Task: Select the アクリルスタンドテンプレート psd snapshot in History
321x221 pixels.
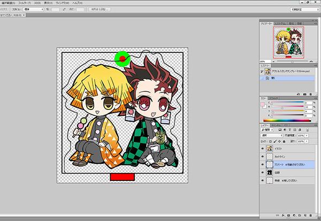Action: [288, 72]
